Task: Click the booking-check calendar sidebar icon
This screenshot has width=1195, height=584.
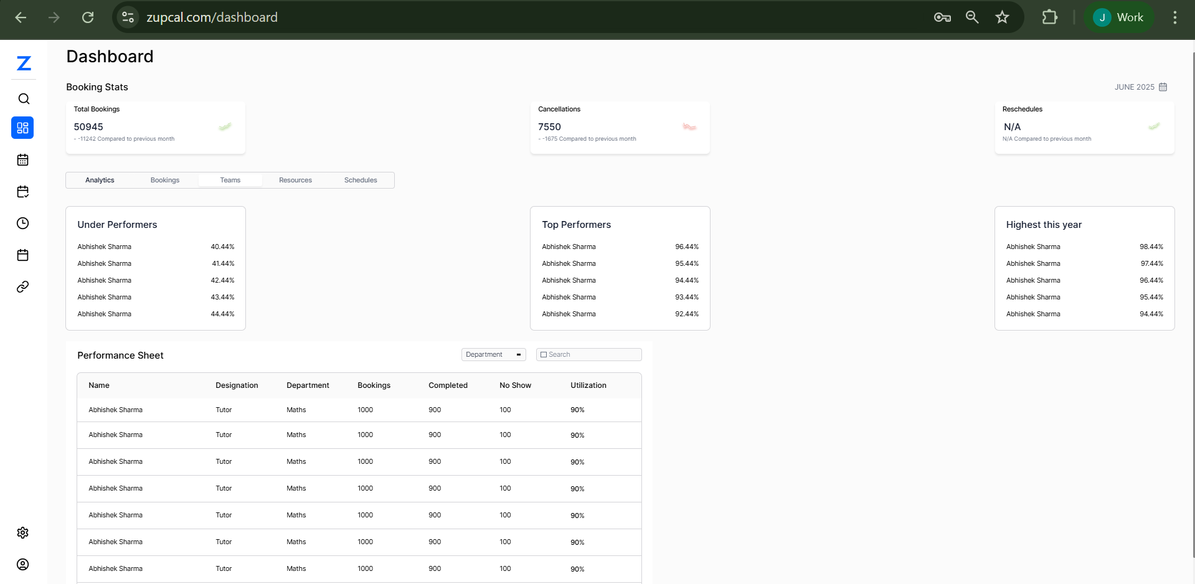Action: [x=23, y=191]
